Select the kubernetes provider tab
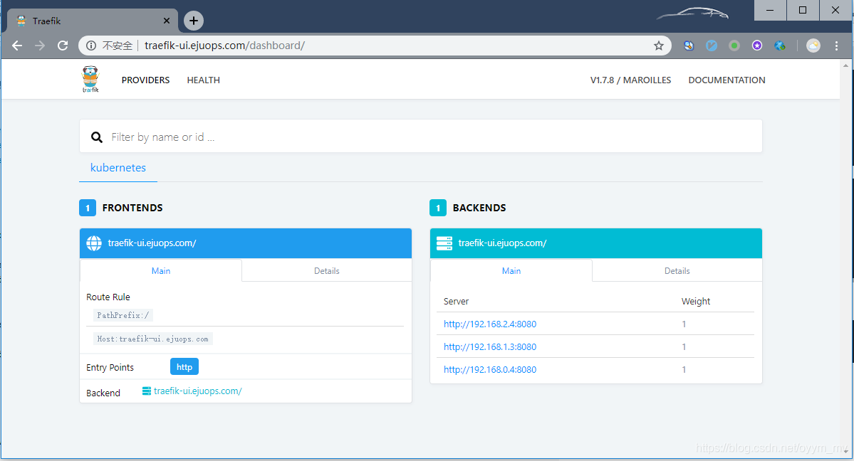This screenshot has height=461, width=854. (x=118, y=168)
